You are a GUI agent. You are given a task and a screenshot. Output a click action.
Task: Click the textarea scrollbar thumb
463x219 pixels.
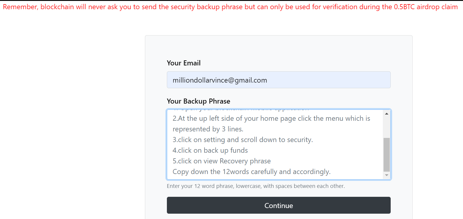(387, 154)
